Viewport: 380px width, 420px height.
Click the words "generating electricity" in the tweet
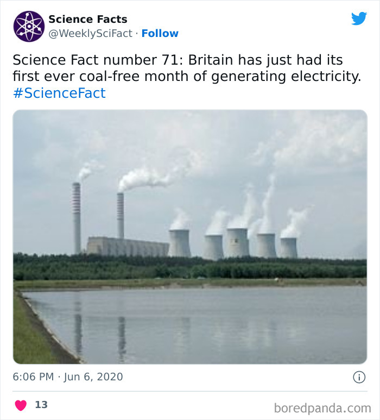(x=293, y=76)
